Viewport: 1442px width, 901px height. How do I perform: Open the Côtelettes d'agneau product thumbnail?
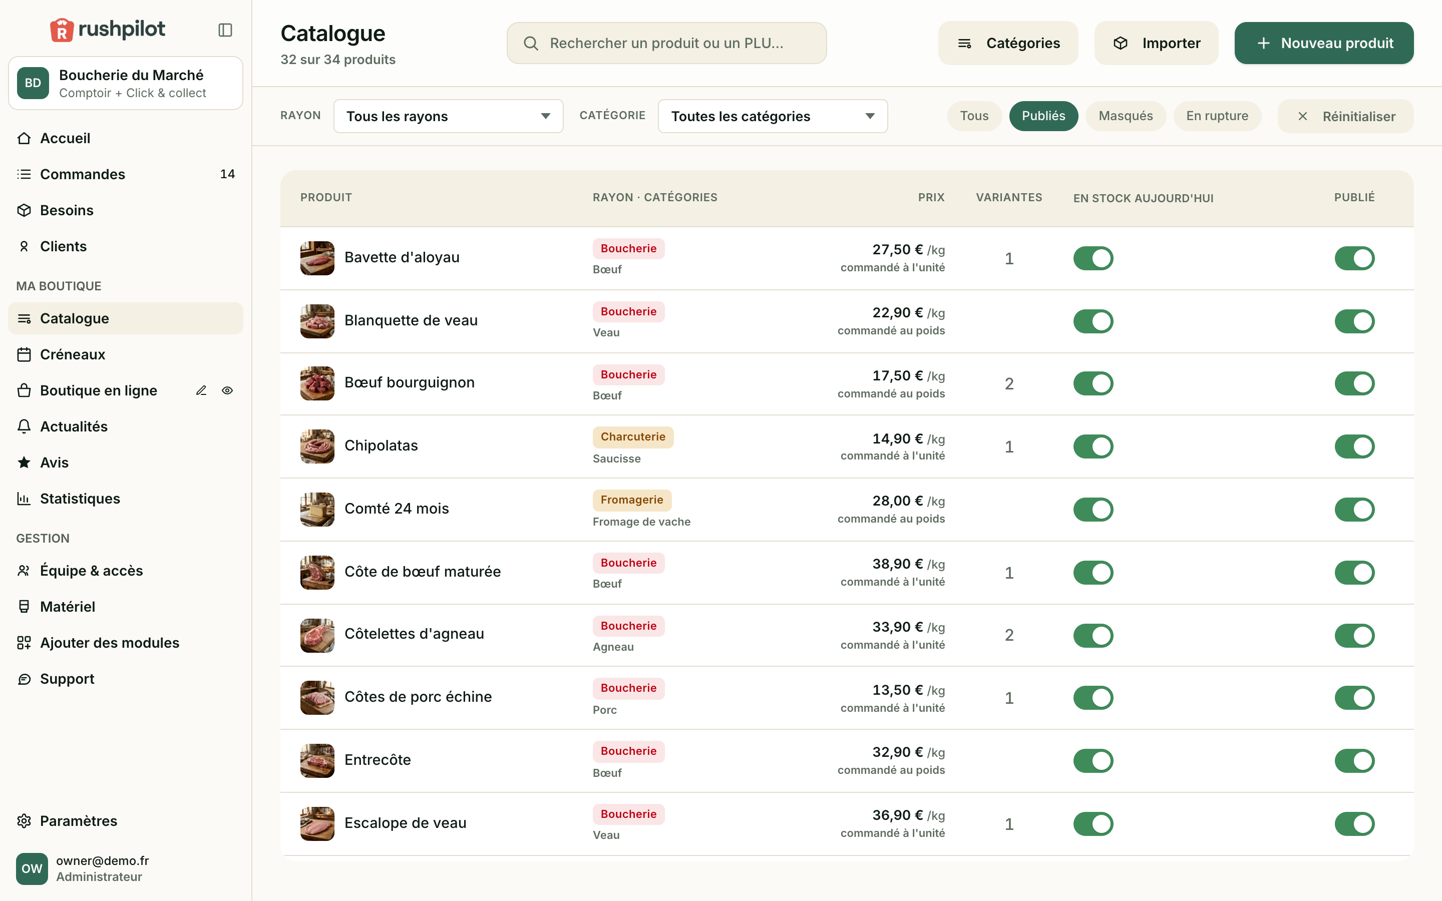(x=317, y=635)
